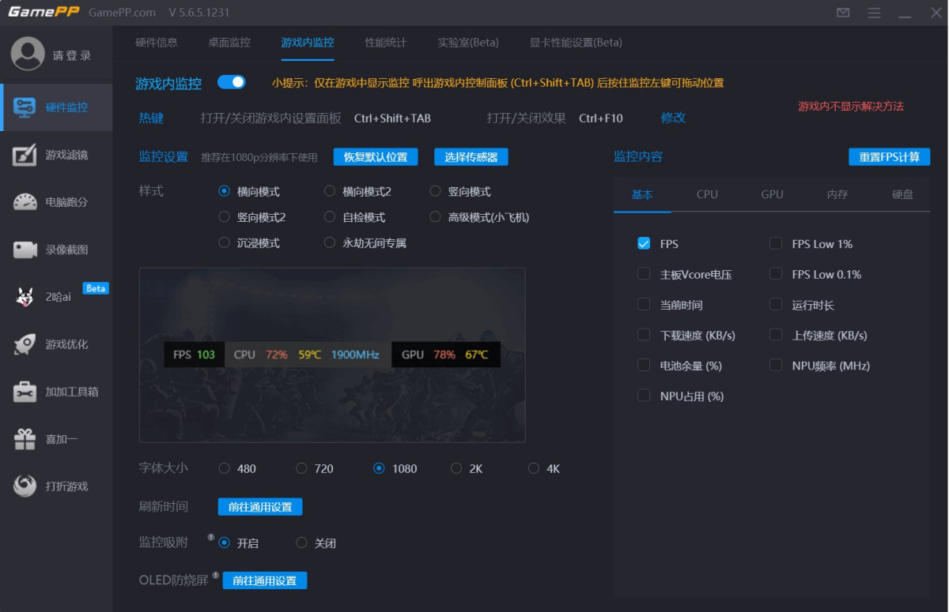Viewport: 949px width, 612px height.
Task: Check 下载速度 (KB/s) monitoring
Action: pos(644,335)
